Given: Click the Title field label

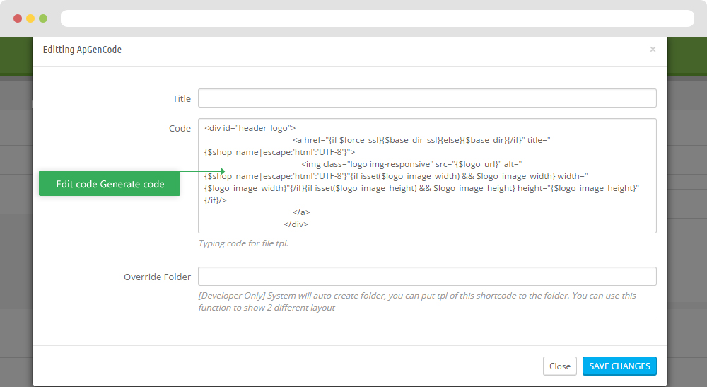Looking at the screenshot, I should click(x=182, y=99).
